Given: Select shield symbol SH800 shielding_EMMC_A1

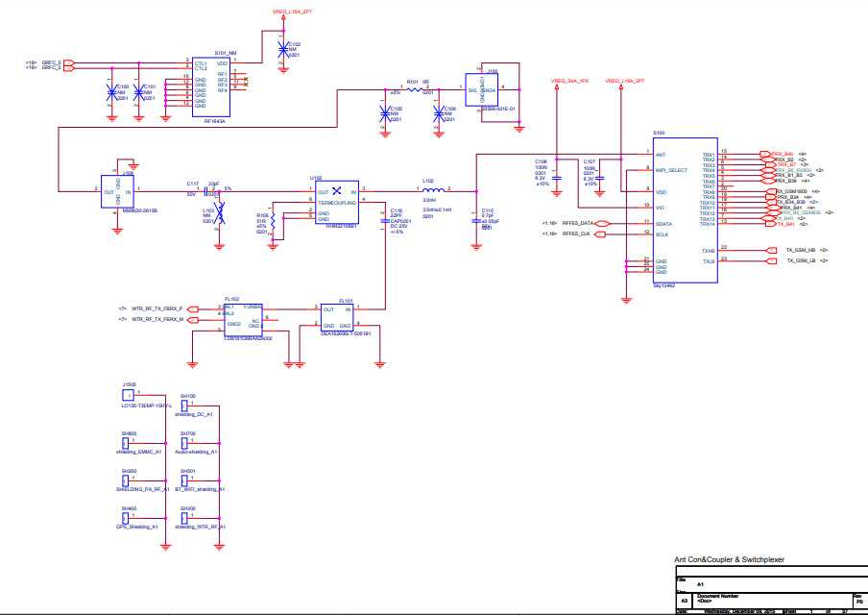Looking at the screenshot, I should pos(125,443).
